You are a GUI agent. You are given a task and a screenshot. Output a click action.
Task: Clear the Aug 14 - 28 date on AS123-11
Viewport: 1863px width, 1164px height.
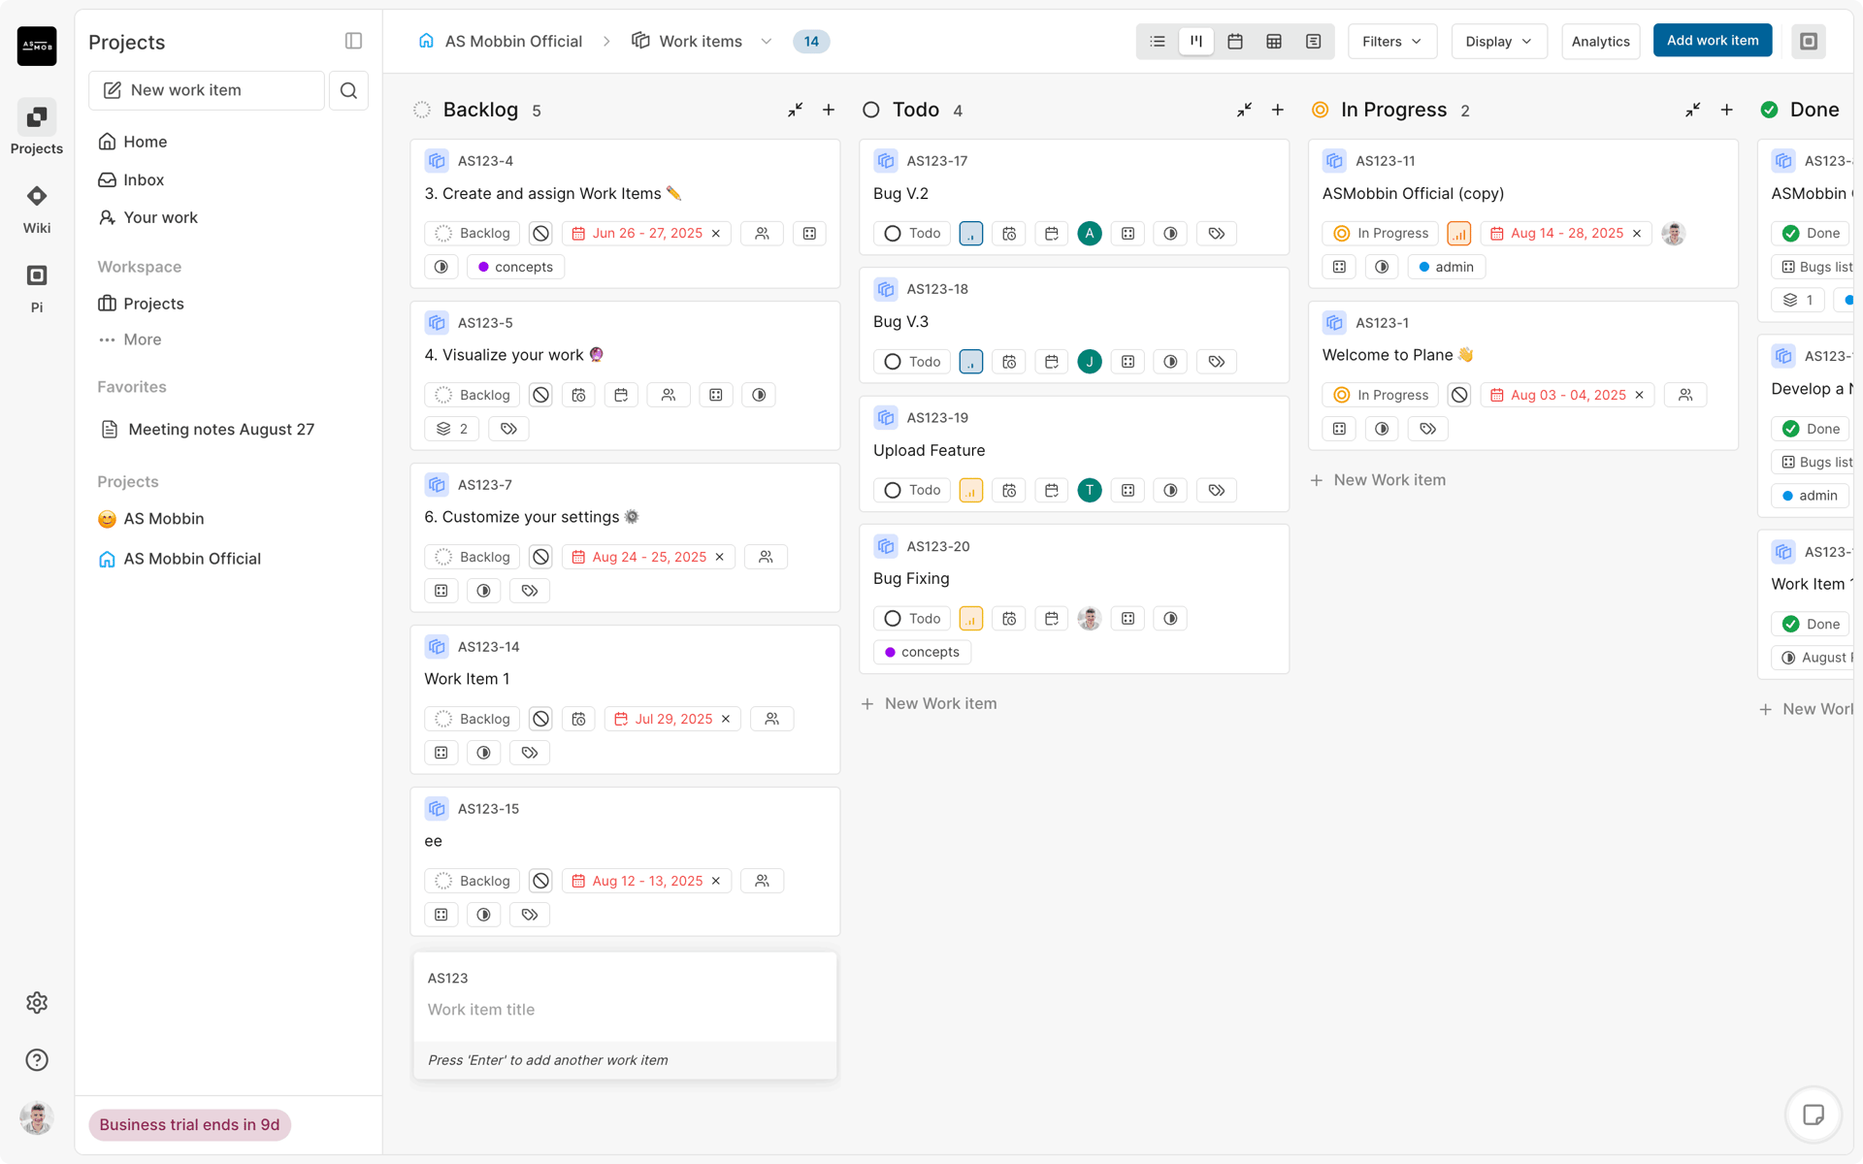(x=1637, y=233)
